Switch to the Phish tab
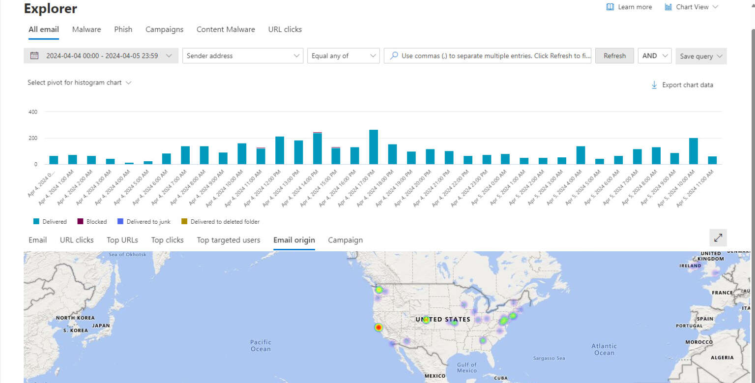Viewport: 755px width, 383px height. tap(123, 29)
